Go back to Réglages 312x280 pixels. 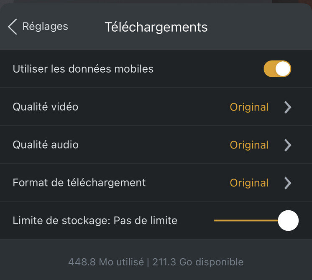point(38,27)
